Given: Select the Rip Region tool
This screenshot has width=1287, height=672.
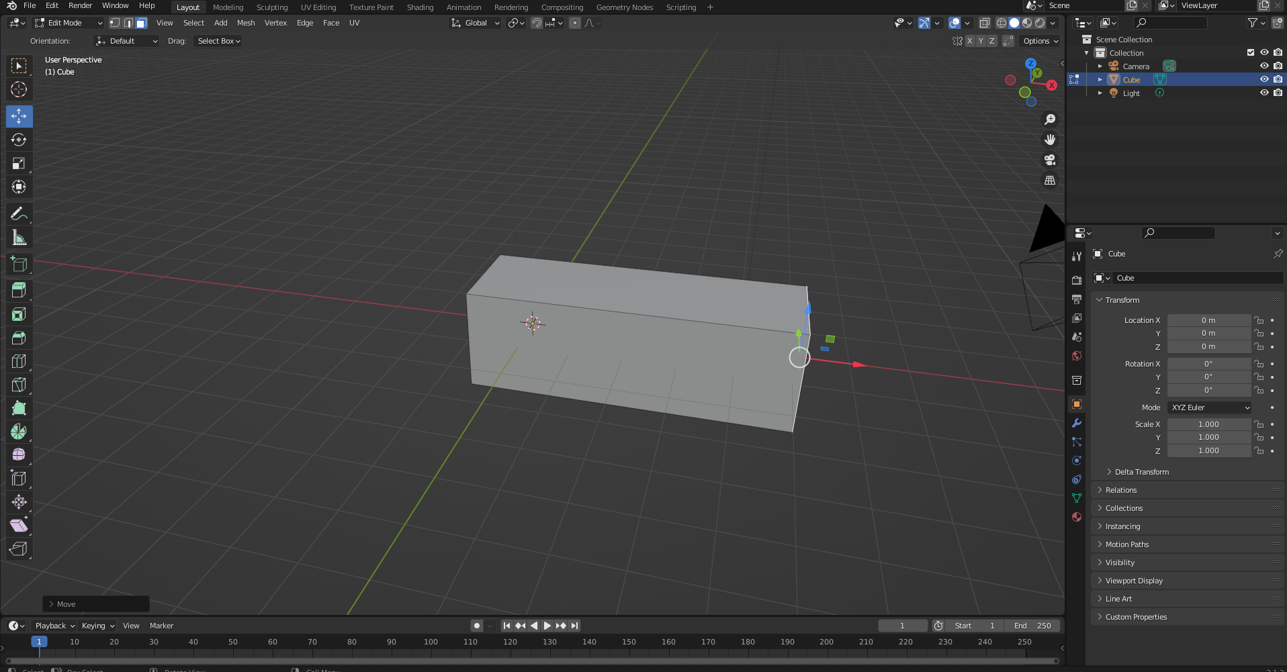Looking at the screenshot, I should (19, 549).
